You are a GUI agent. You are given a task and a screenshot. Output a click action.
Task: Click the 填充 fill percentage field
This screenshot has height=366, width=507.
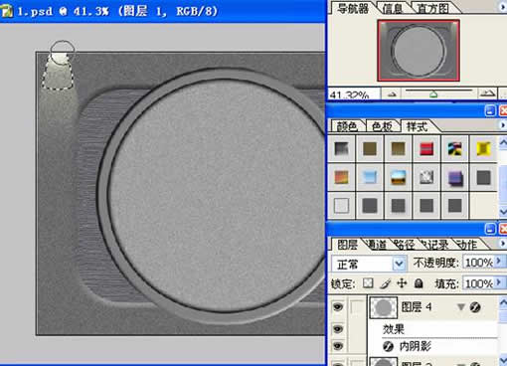(x=478, y=283)
